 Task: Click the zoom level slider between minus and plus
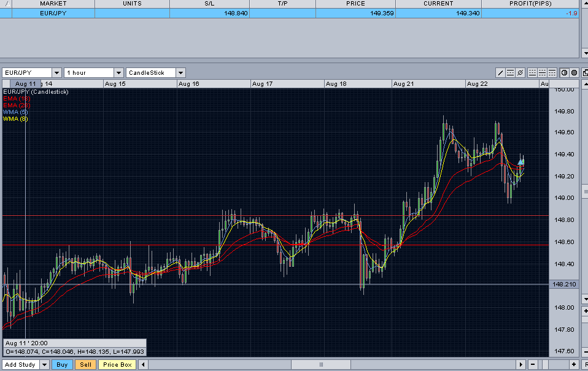coord(545,364)
